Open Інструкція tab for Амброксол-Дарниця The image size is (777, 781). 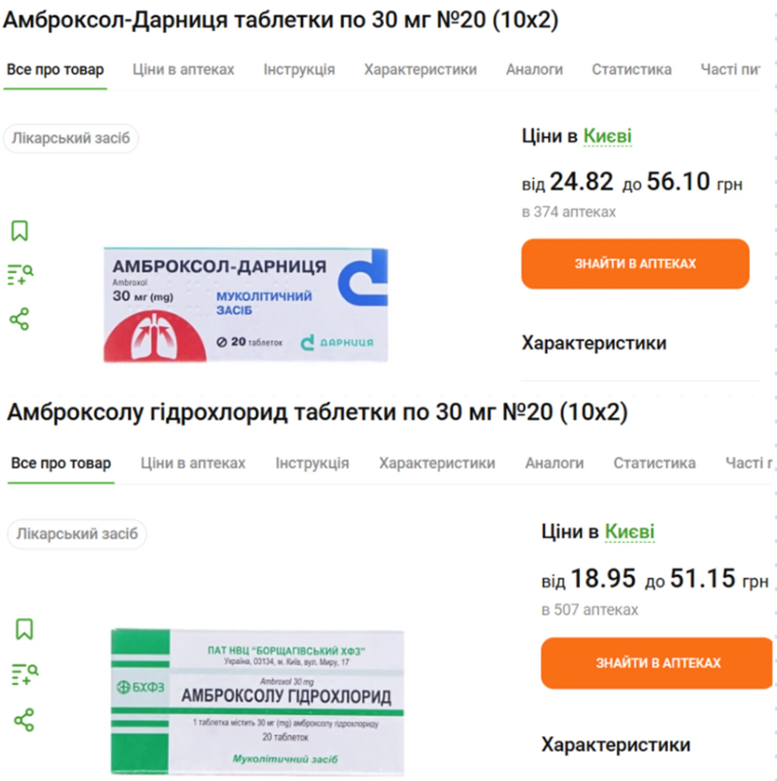click(x=299, y=69)
